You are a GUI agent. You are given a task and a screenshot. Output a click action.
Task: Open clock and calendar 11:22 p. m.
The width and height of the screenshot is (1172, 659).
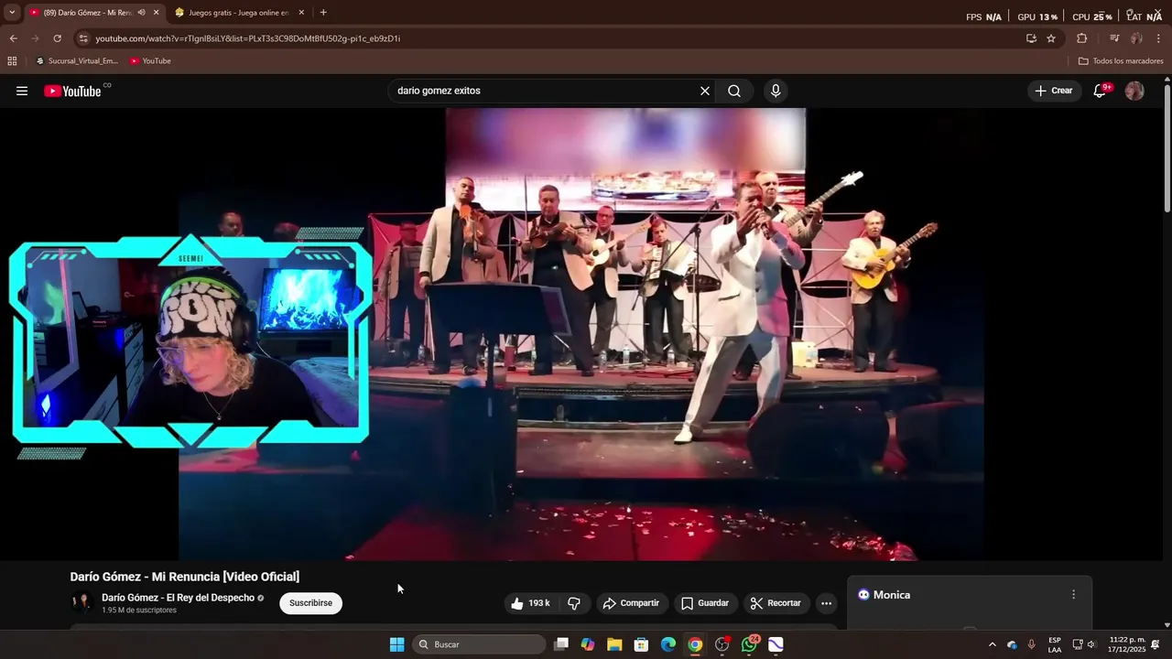pyautogui.click(x=1127, y=644)
